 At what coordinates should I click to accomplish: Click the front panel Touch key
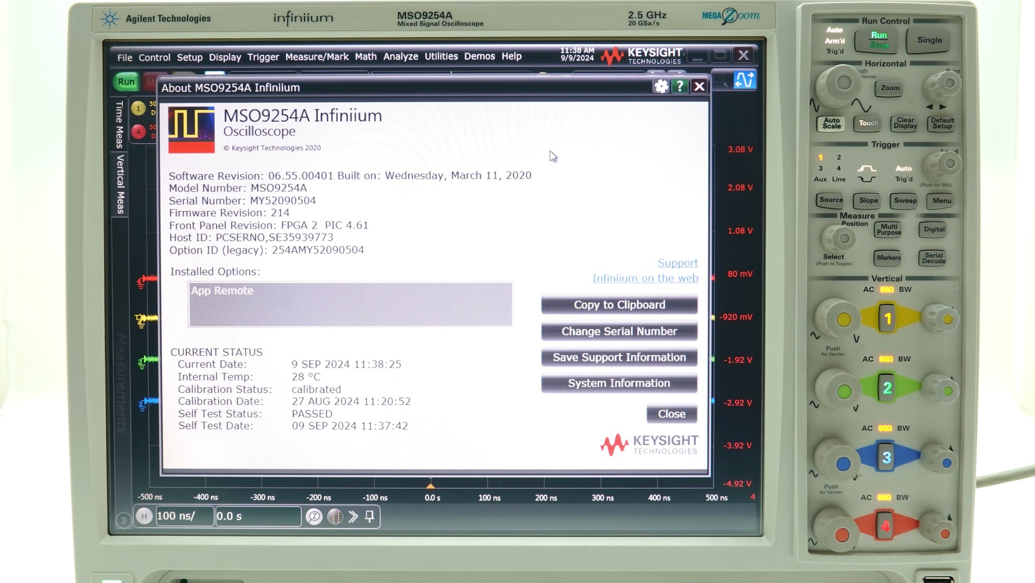pos(868,123)
